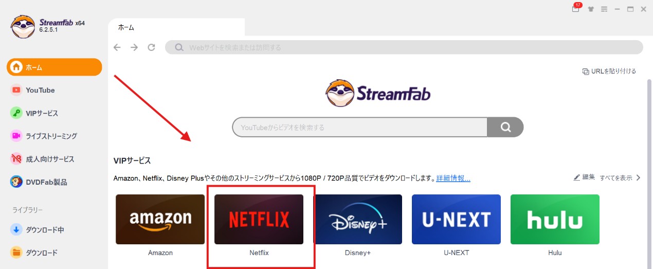Click the orange folder downloads icon
The width and height of the screenshot is (653, 269).
[16, 252]
